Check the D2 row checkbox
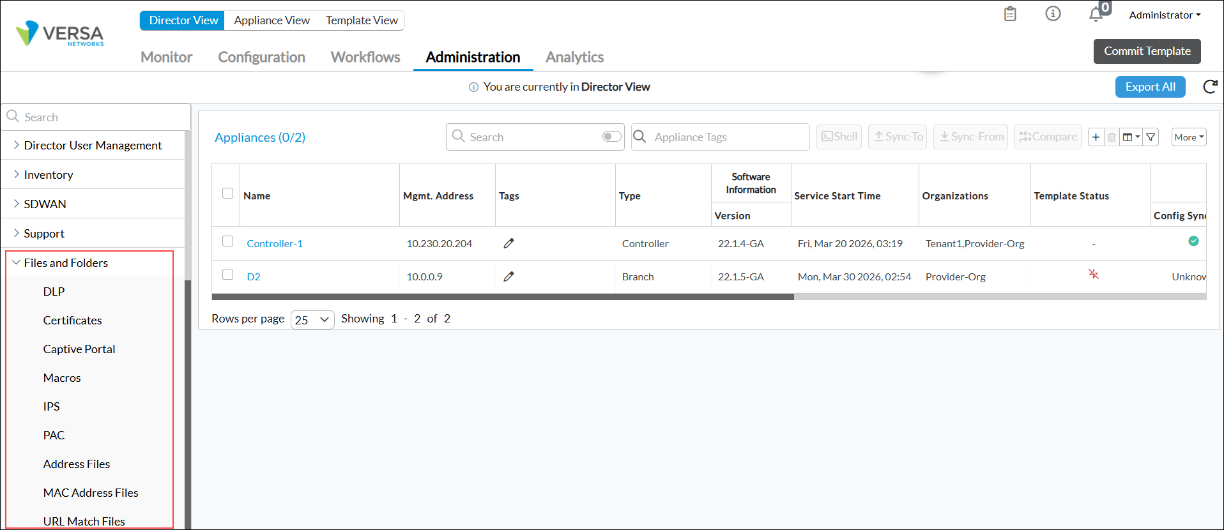The image size is (1224, 530). click(227, 274)
